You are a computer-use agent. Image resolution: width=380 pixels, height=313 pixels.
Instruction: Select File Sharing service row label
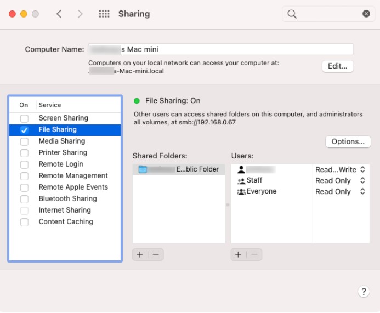click(58, 129)
